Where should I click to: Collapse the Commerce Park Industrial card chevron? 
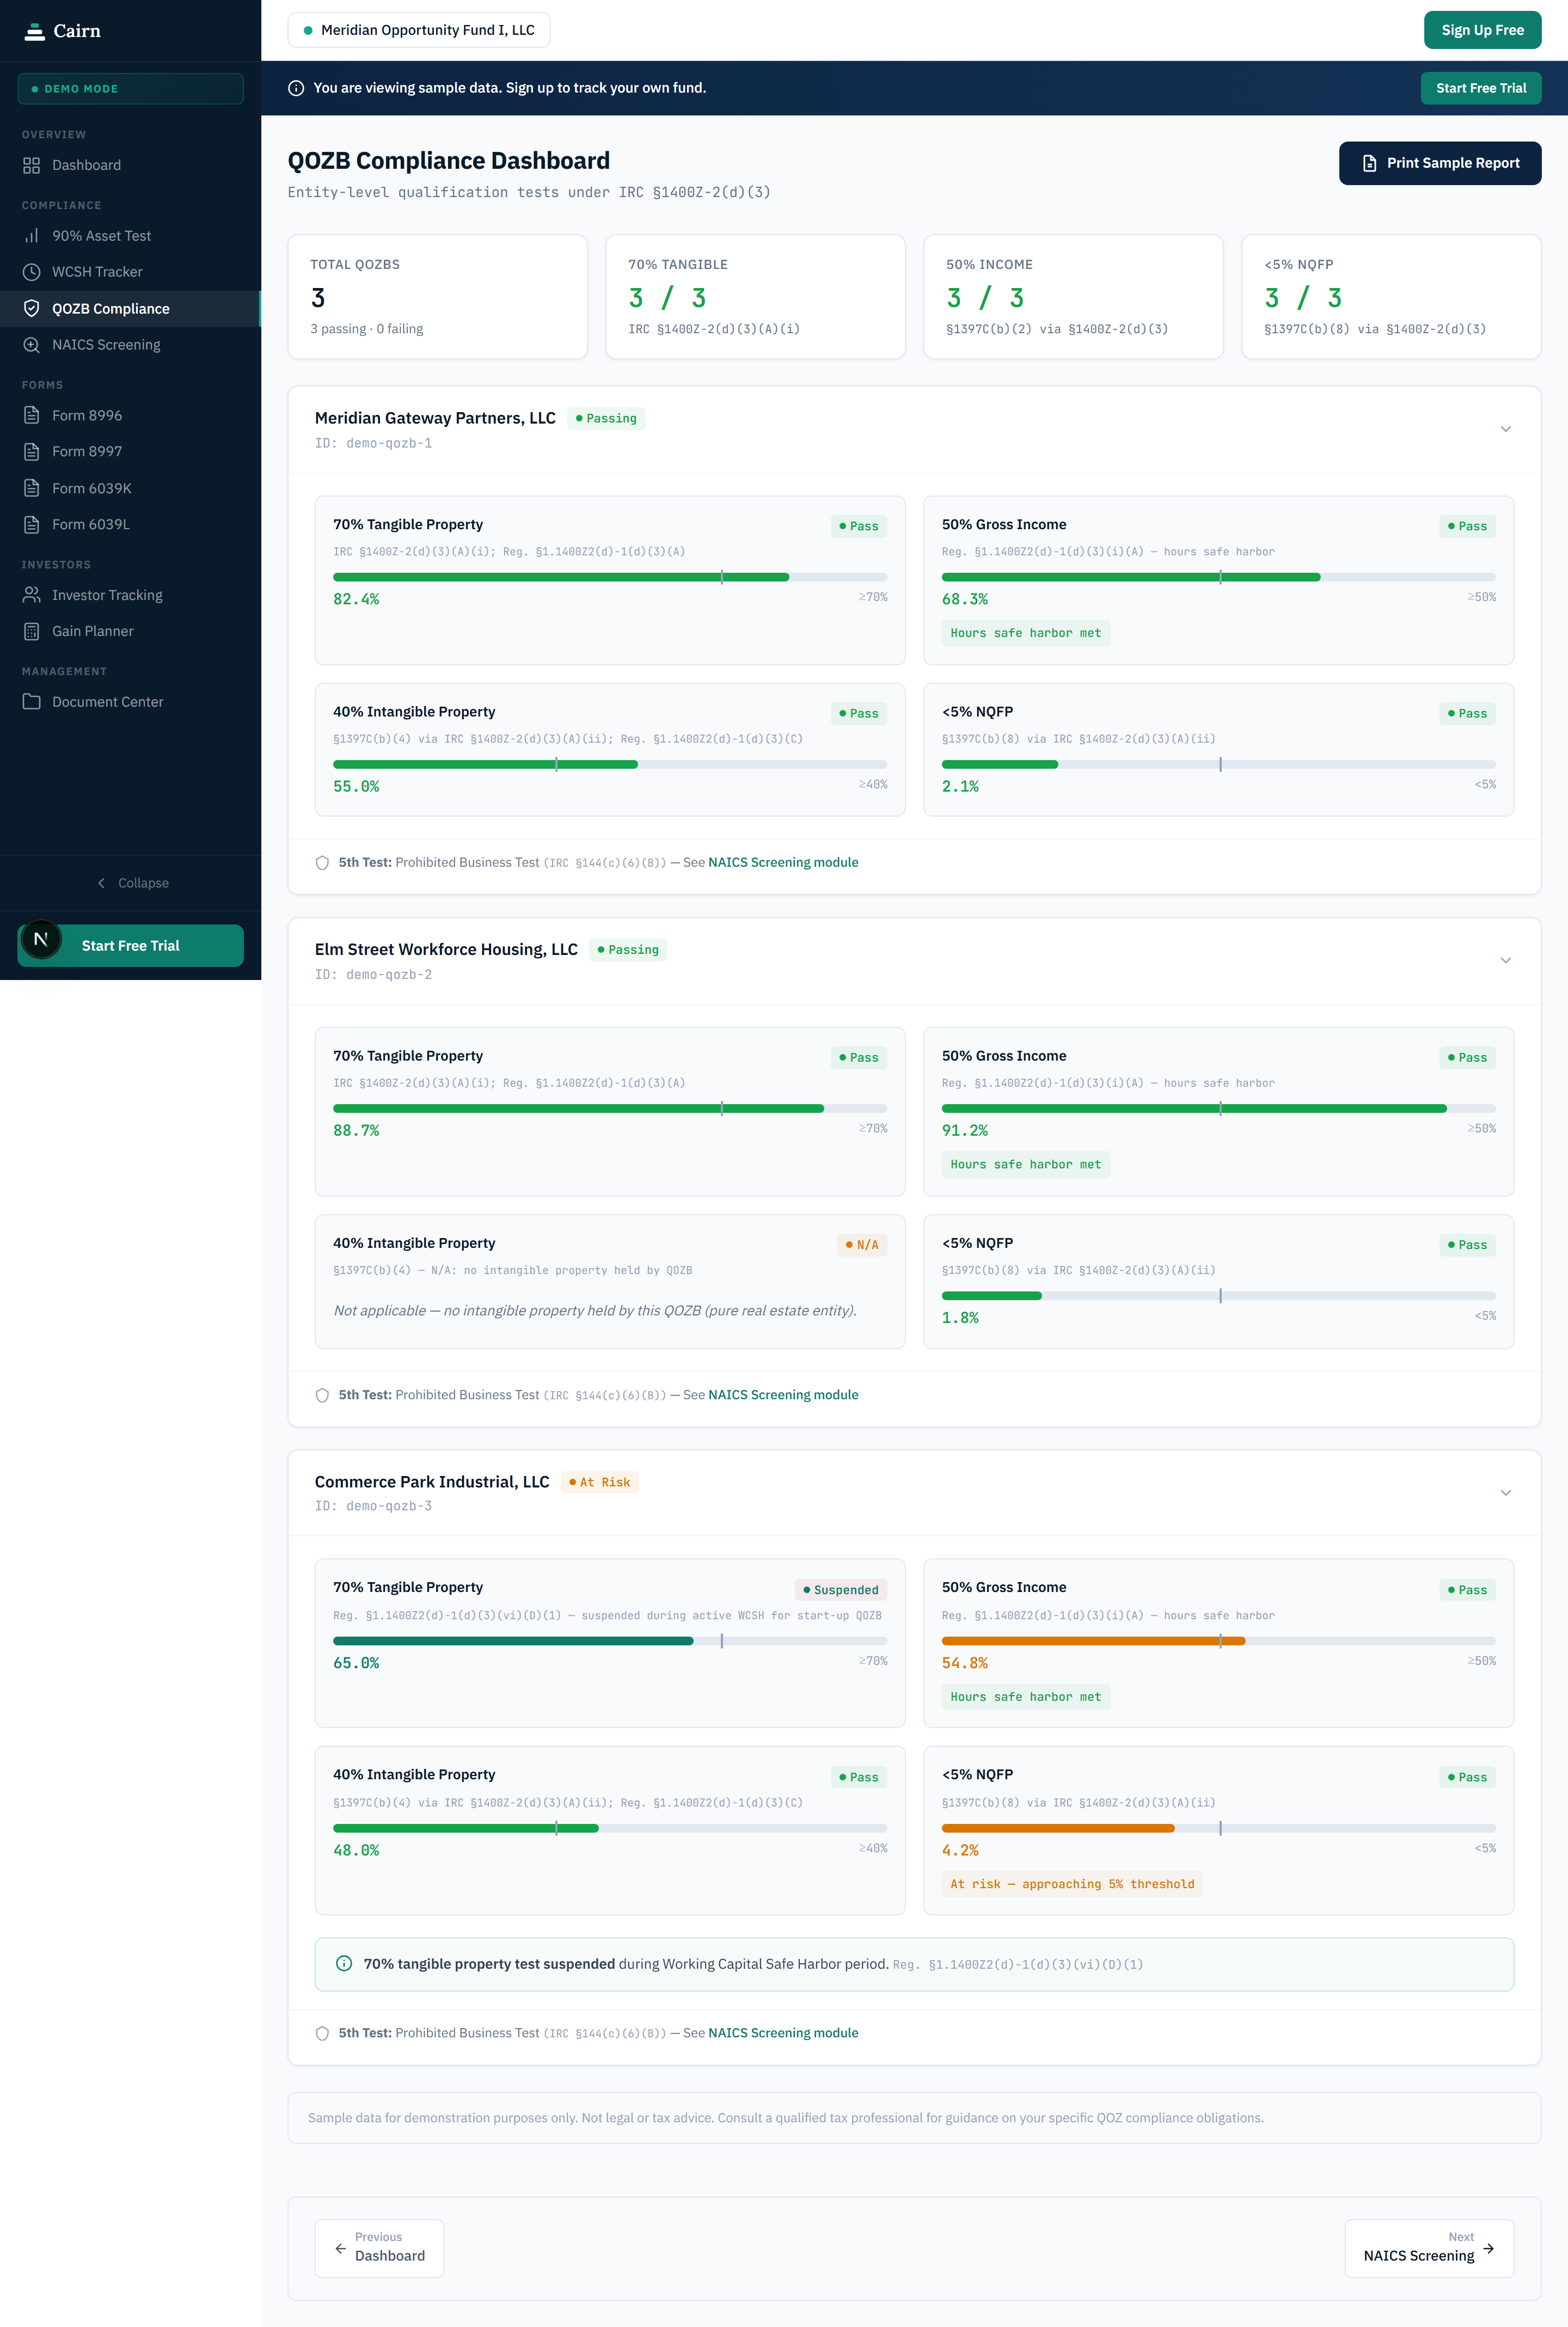pyautogui.click(x=1505, y=1492)
